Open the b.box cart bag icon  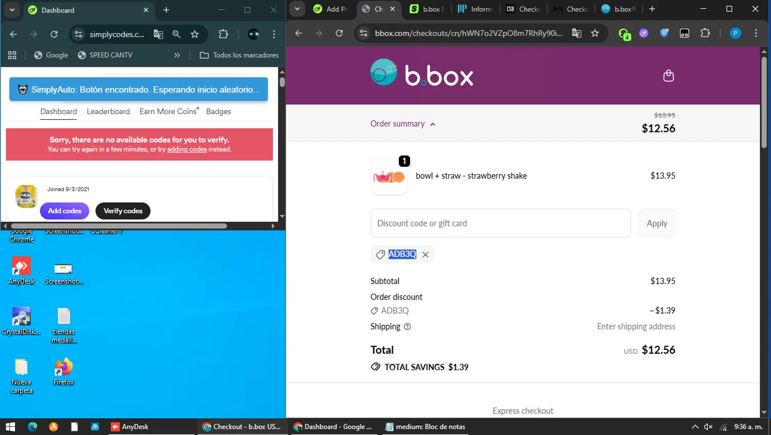coord(668,76)
